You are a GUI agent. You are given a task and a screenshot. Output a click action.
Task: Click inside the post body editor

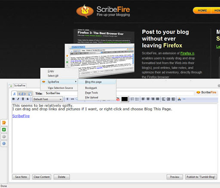[115, 138]
